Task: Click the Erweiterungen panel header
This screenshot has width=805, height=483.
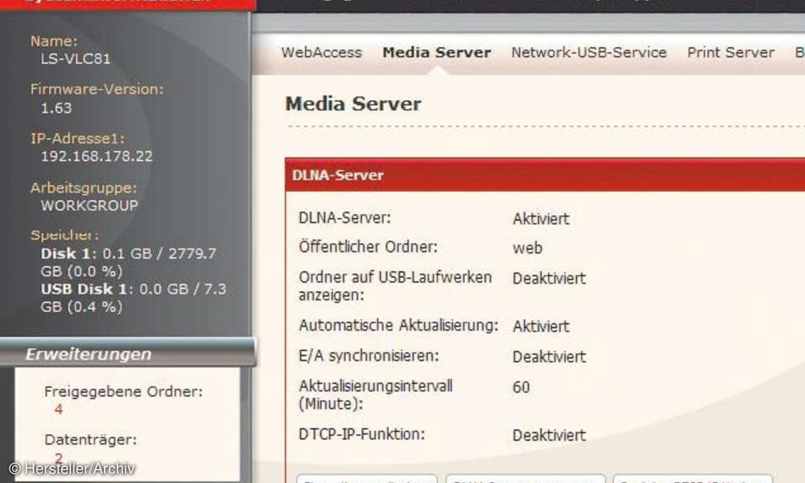Action: click(127, 354)
